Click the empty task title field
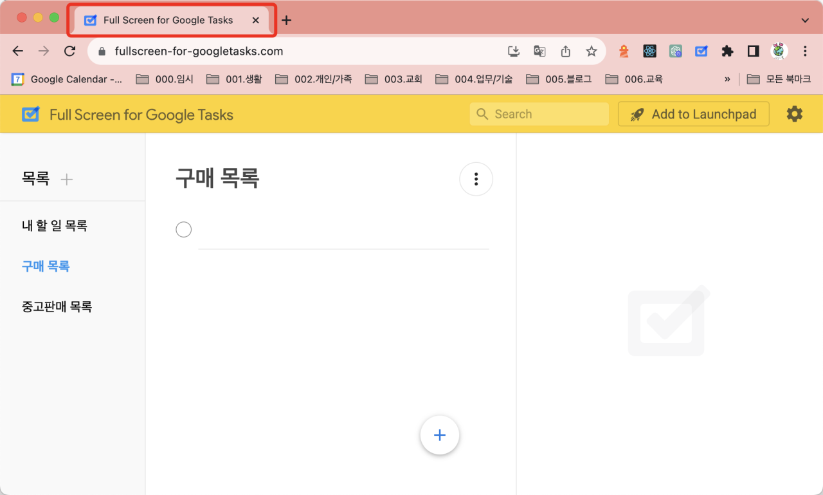Screen dimensions: 823x495 tap(343, 230)
